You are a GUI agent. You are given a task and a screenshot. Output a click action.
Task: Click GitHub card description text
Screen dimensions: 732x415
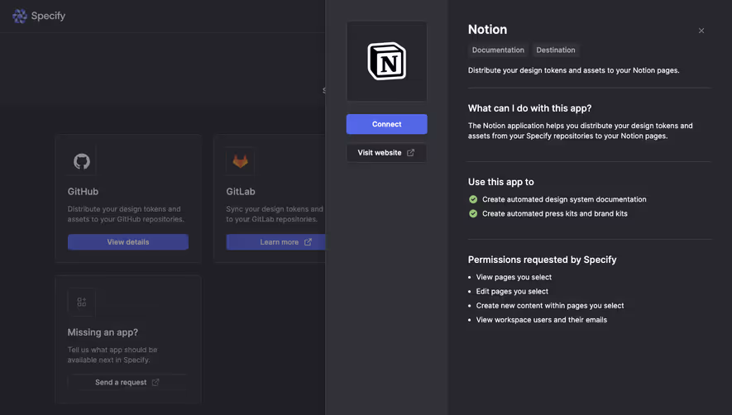[x=126, y=214]
